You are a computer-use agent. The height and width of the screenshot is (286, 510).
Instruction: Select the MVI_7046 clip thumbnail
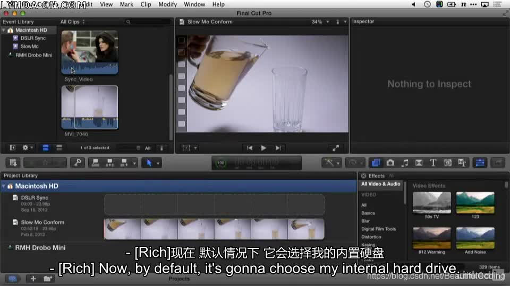(90, 108)
